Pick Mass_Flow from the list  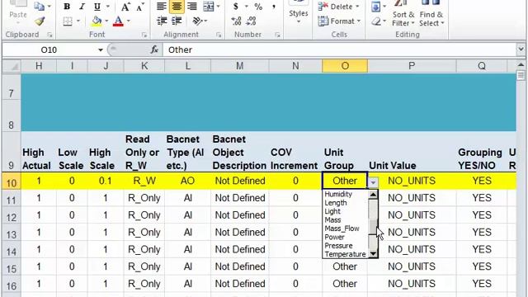tap(342, 229)
